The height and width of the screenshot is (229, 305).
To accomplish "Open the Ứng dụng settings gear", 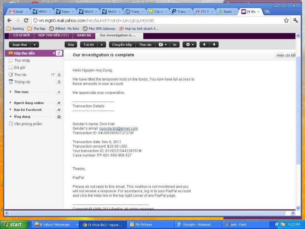I will pos(59,117).
